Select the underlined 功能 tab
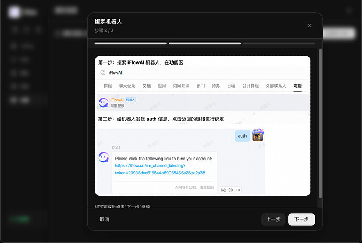Screen dimensions: 362x243 (297, 86)
